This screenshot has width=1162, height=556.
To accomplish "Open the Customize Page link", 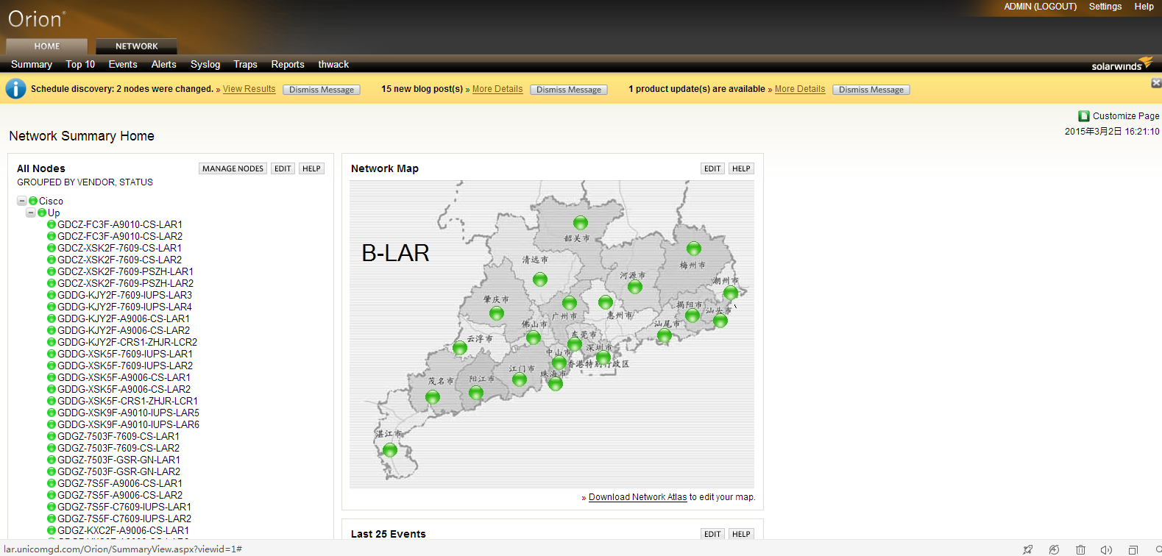I will tap(1126, 116).
